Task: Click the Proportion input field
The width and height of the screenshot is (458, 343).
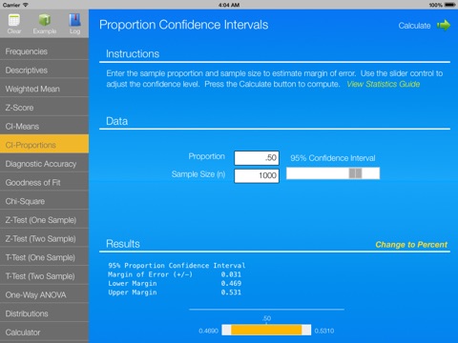Action: tap(257, 158)
